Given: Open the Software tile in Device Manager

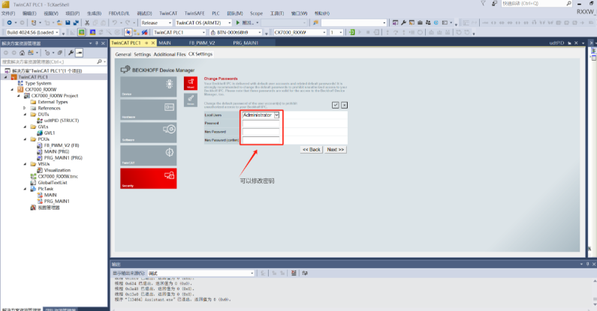Looking at the screenshot, I should pyautogui.click(x=149, y=133).
